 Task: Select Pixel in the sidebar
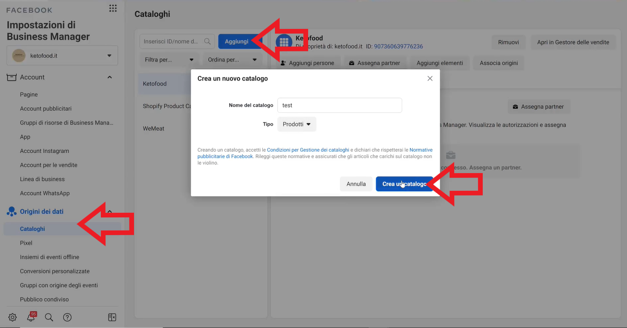coord(26,243)
